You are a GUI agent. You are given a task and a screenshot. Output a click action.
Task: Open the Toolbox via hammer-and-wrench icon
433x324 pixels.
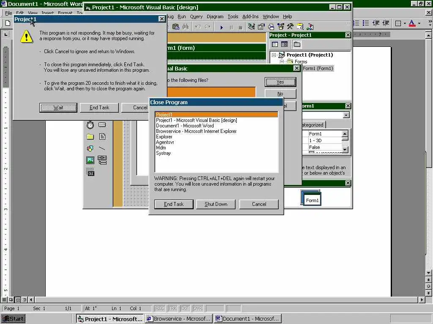pos(290,27)
